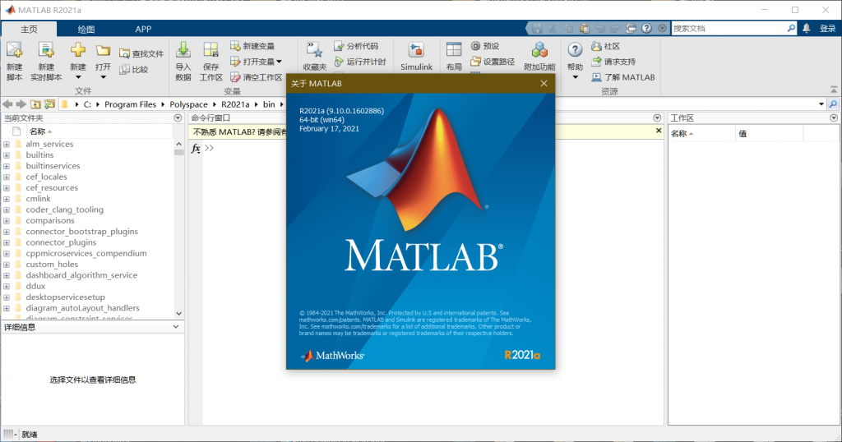
Task: Launch the 比较 compare tool
Action: tap(134, 69)
